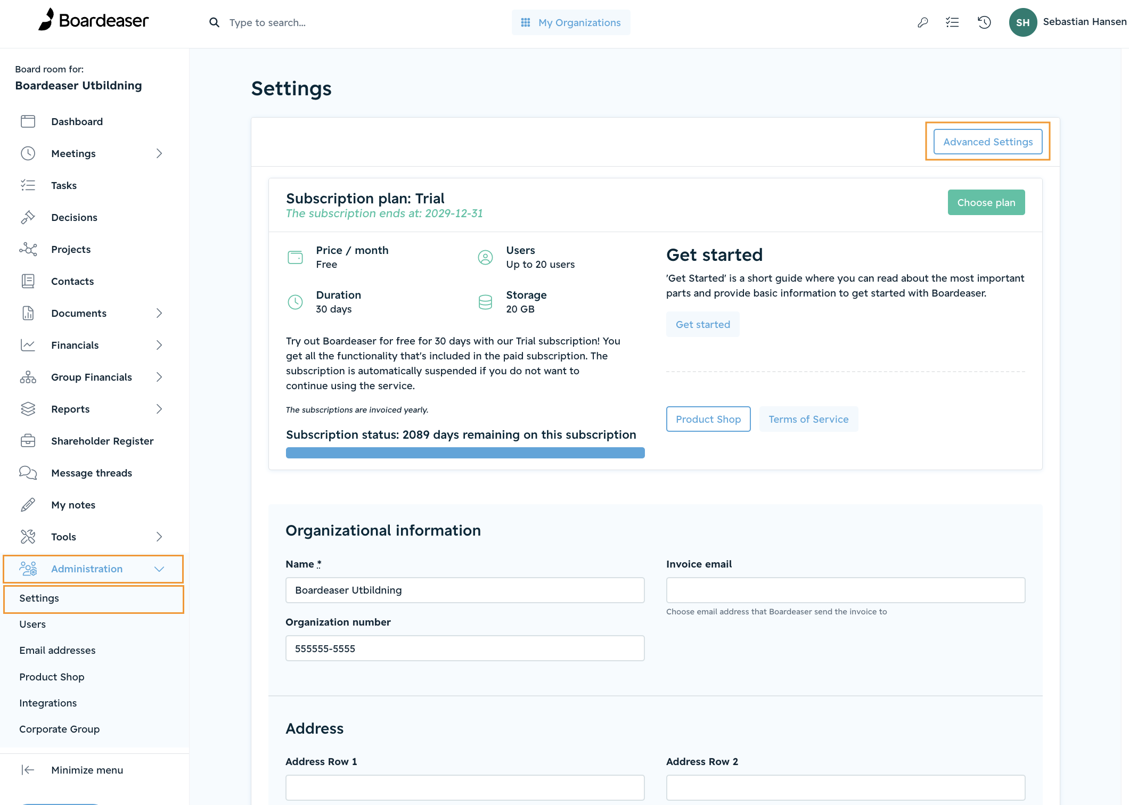
Task: Open Users under Administration
Action: pyautogui.click(x=32, y=624)
